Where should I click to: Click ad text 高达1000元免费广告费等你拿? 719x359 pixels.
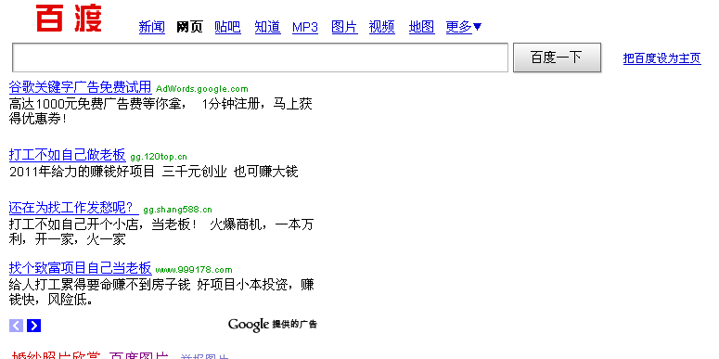[x=97, y=104]
